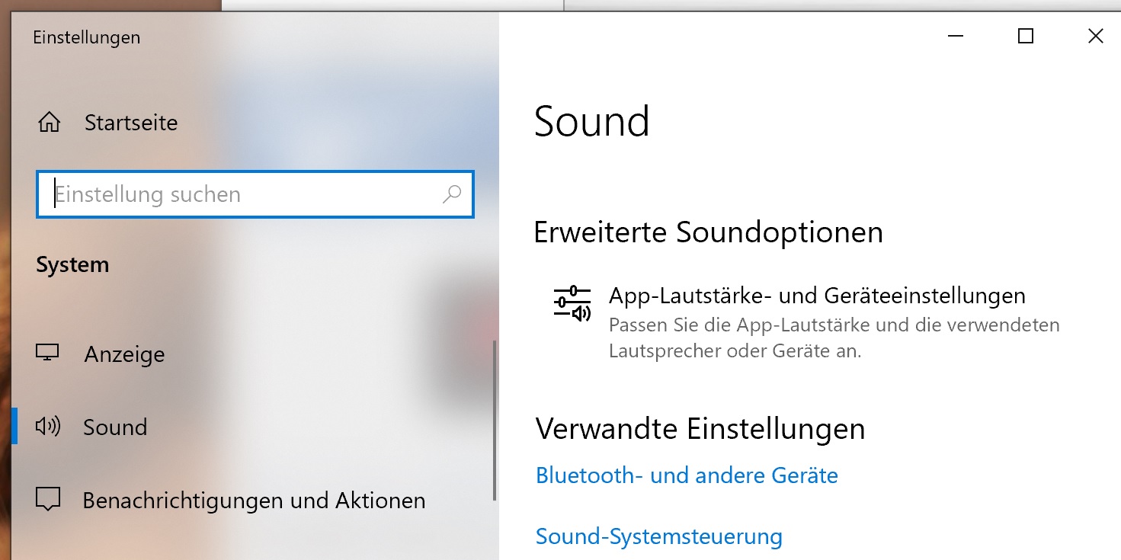Click the minimize dash icon
This screenshot has height=560, width=1121.
956,36
